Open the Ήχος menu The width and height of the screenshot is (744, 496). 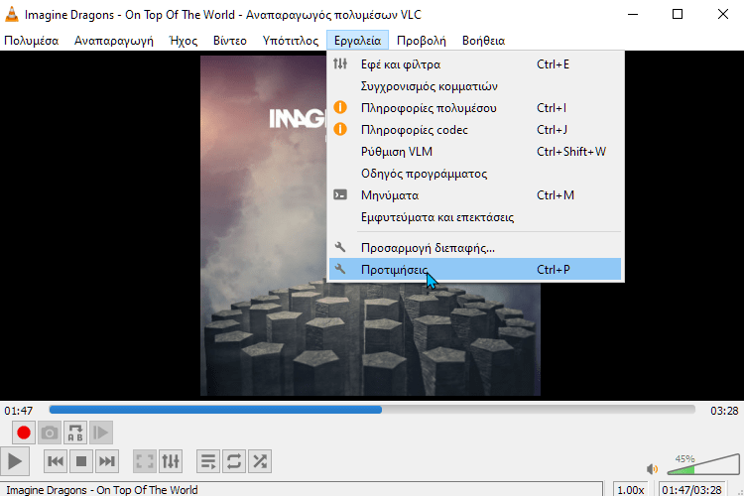tap(184, 41)
